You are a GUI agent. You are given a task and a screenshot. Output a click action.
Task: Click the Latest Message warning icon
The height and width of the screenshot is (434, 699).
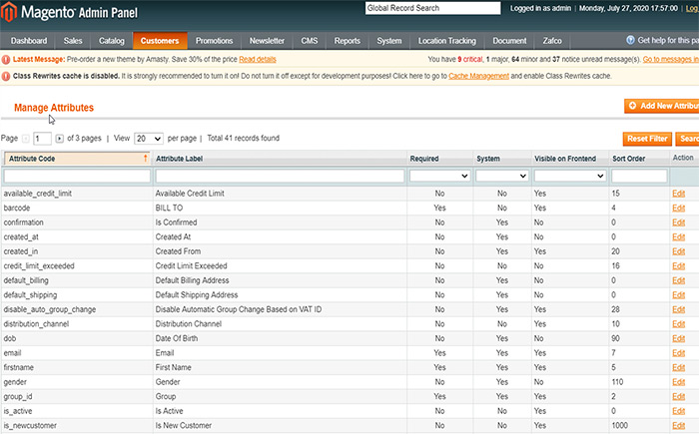pos(6,59)
